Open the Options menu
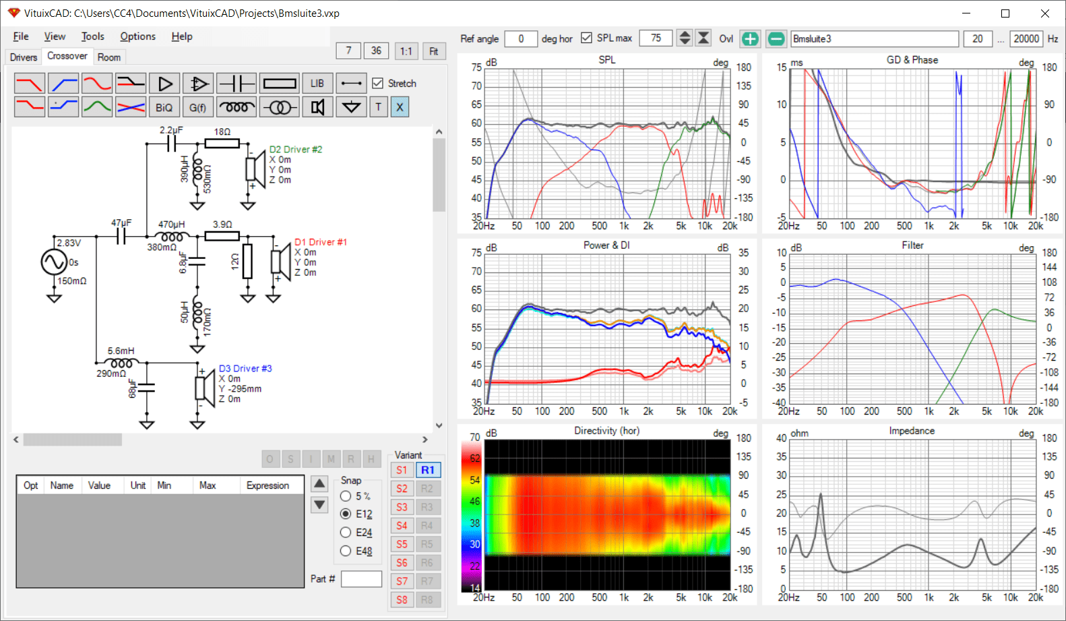 click(x=137, y=36)
